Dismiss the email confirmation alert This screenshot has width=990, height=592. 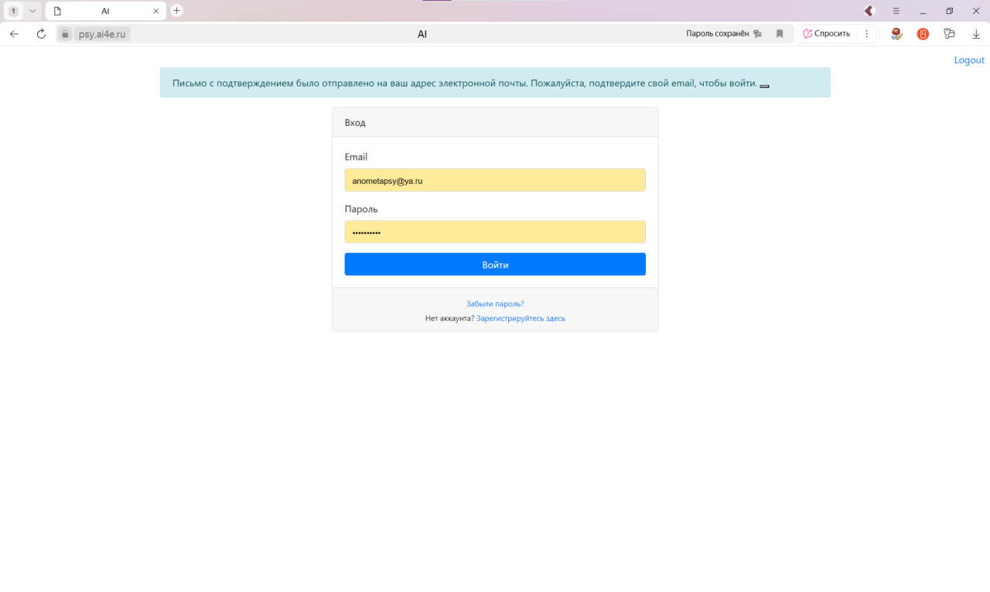[x=764, y=85]
